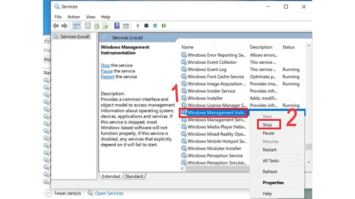Open the Action menu

pyautogui.click(x=74, y=17)
